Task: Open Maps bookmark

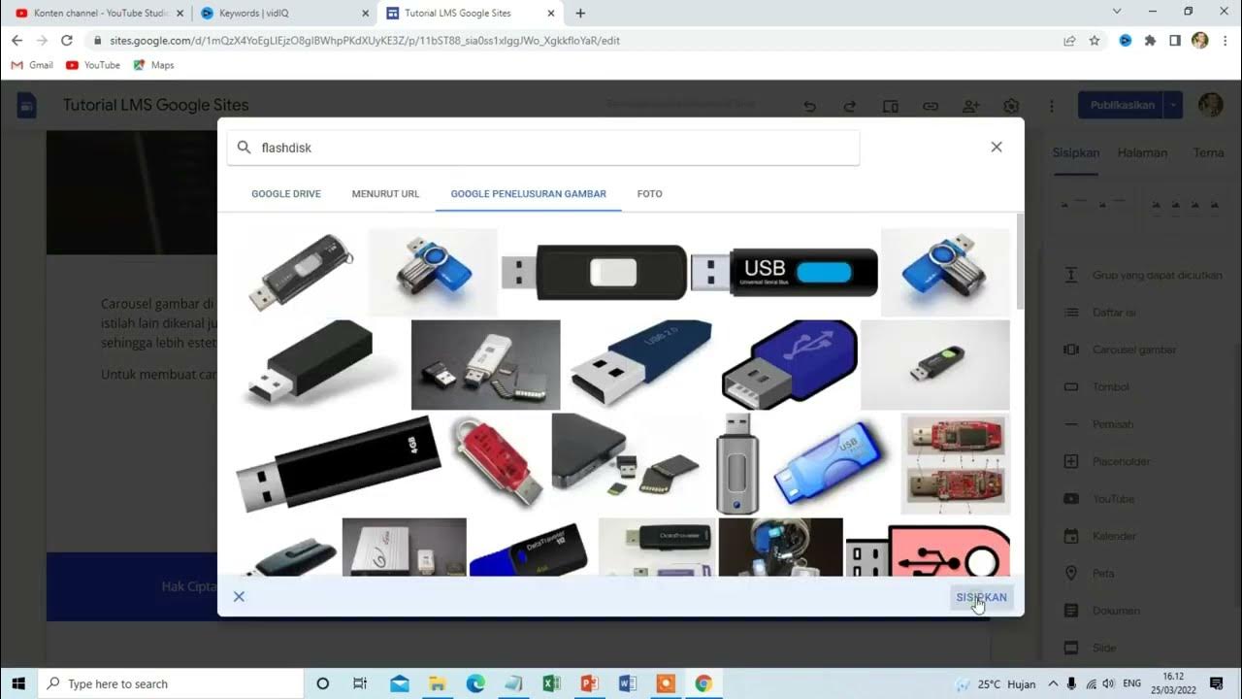Action: click(153, 65)
